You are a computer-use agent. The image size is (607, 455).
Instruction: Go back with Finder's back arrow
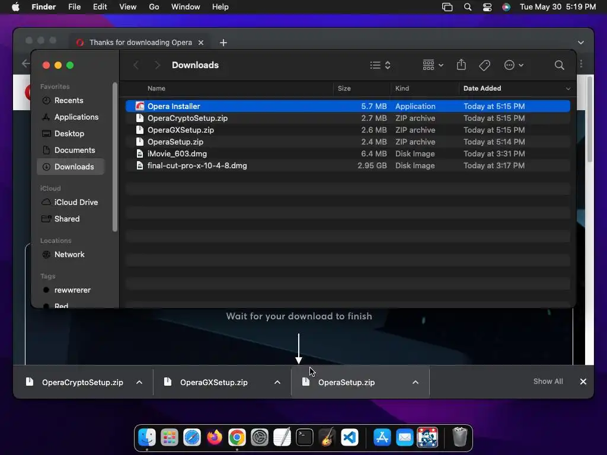tap(136, 65)
